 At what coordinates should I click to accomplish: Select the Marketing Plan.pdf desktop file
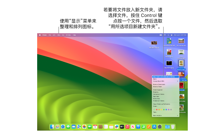[169, 42]
